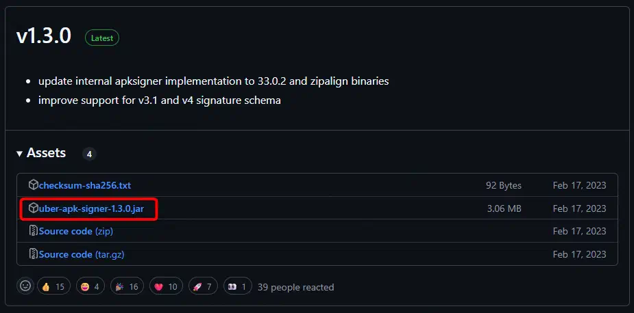Viewport: 634px width, 313px height.
Task: Click the package icon beside uber-apk-signer-1.3.0.jar
Action: (x=34, y=208)
